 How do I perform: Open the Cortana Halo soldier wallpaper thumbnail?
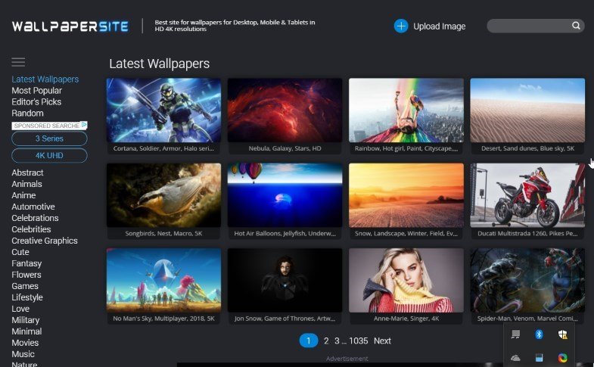pos(163,110)
